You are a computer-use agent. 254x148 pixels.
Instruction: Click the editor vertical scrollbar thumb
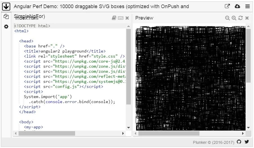129,67
